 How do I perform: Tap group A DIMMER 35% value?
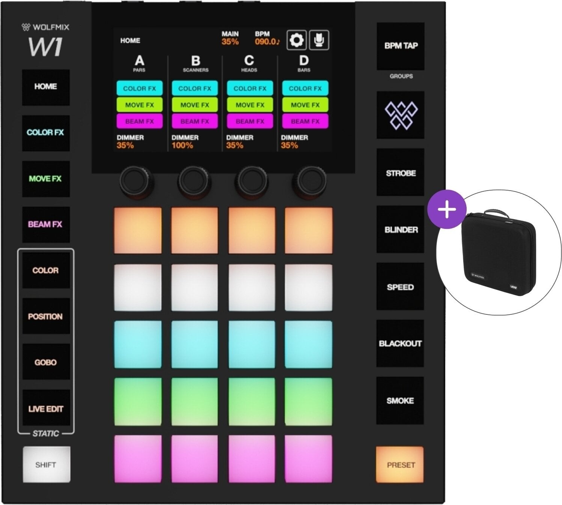[x=125, y=146]
